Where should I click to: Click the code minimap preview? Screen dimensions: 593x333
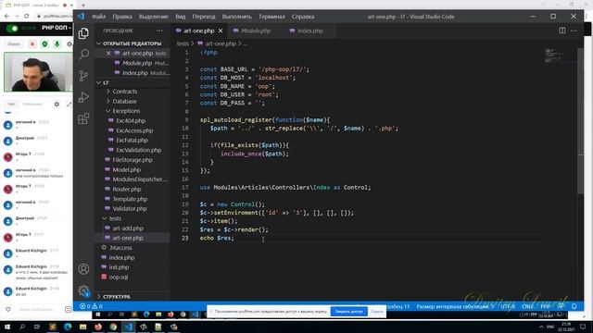coord(554,55)
